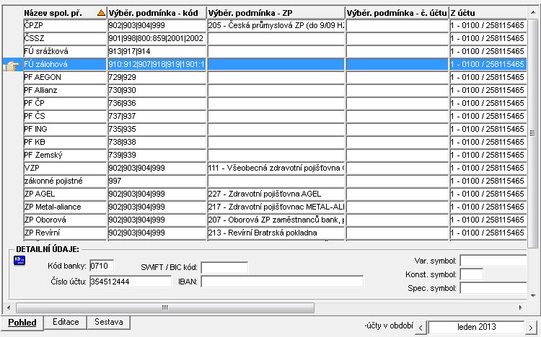Click the orange sort triangle in Název column
This screenshot has height=337, width=541.
point(101,13)
